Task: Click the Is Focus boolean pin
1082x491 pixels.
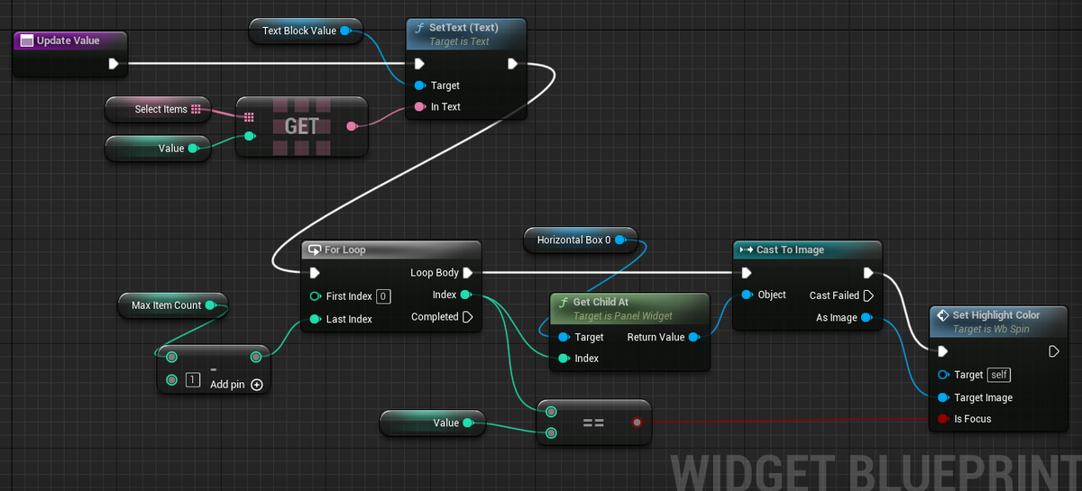Action: (x=943, y=419)
